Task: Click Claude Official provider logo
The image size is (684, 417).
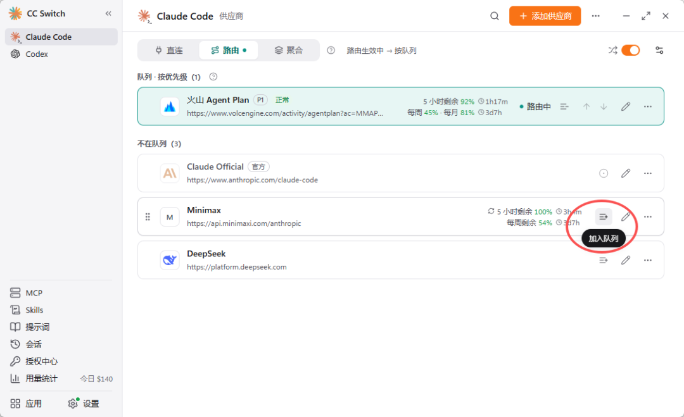Action: pos(170,173)
